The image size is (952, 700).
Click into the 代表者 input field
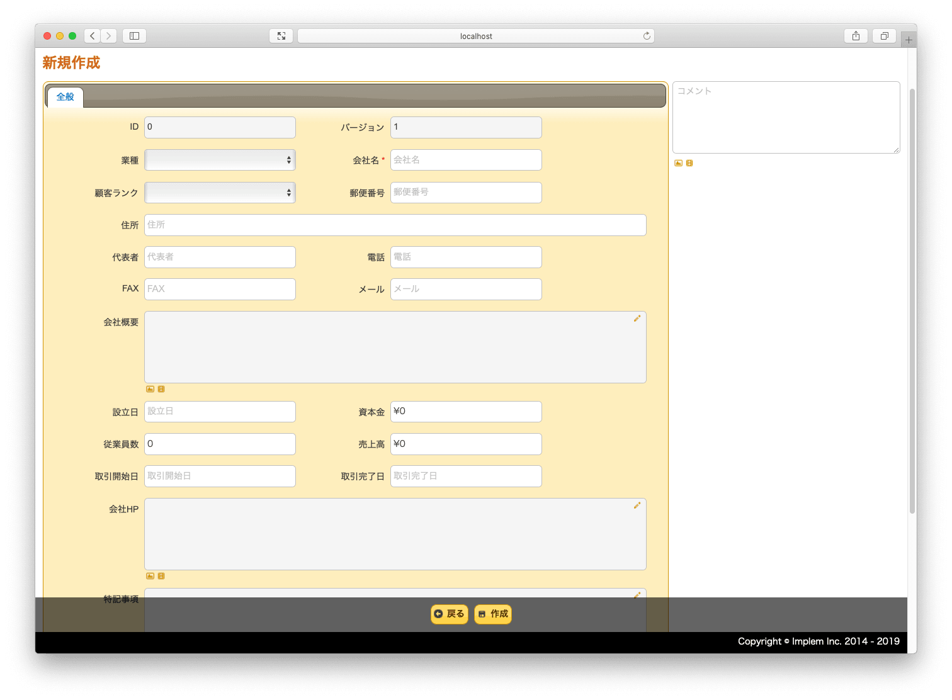coord(220,257)
